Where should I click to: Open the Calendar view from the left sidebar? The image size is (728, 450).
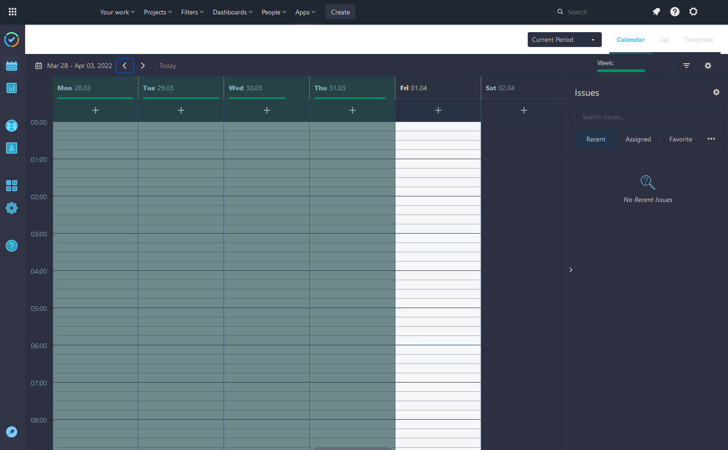click(x=12, y=66)
